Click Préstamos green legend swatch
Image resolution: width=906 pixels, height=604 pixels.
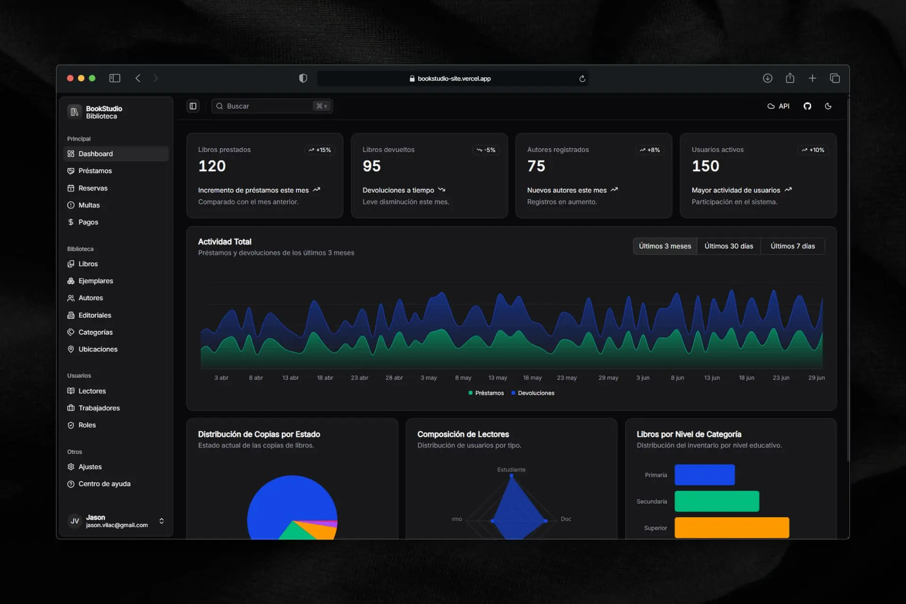[470, 393]
